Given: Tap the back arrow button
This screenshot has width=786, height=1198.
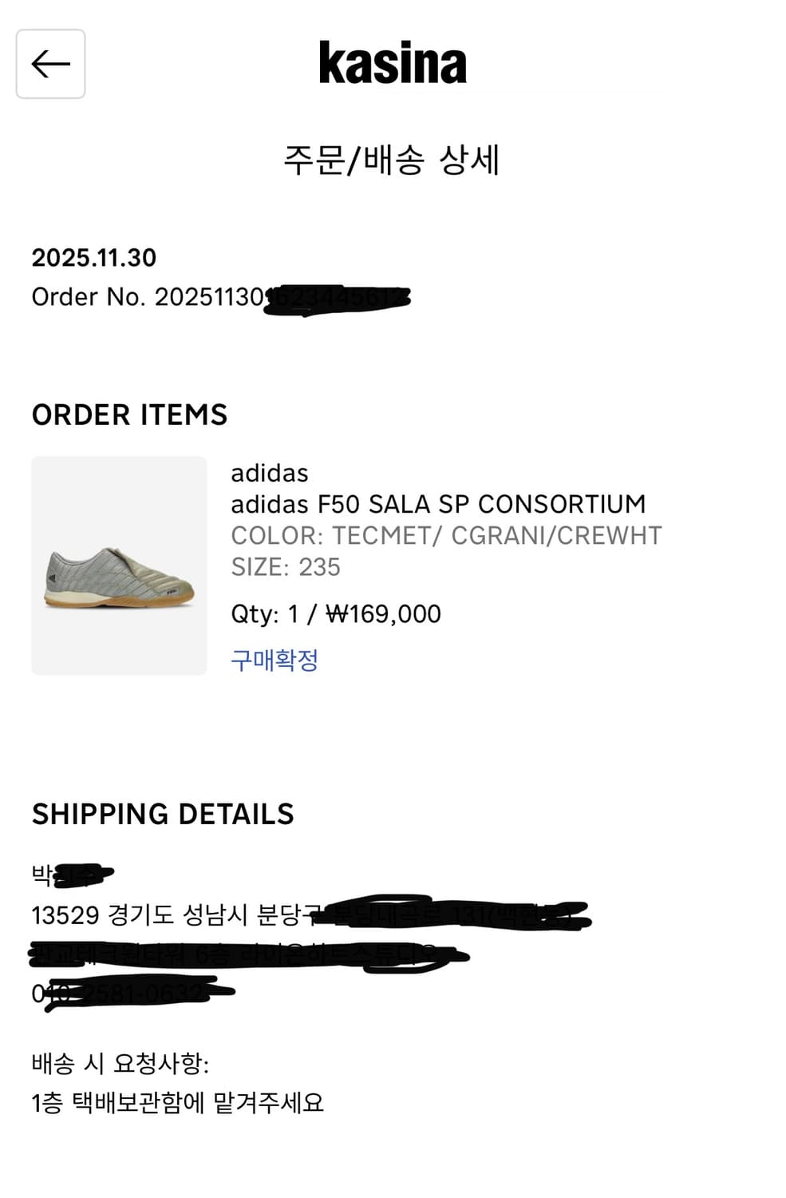Looking at the screenshot, I should click(x=50, y=64).
